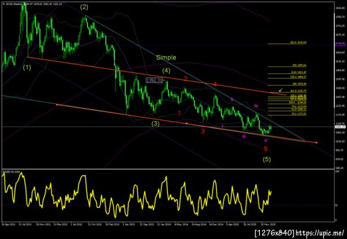
Task: Select the green (5) wave label
Action: tap(267, 159)
